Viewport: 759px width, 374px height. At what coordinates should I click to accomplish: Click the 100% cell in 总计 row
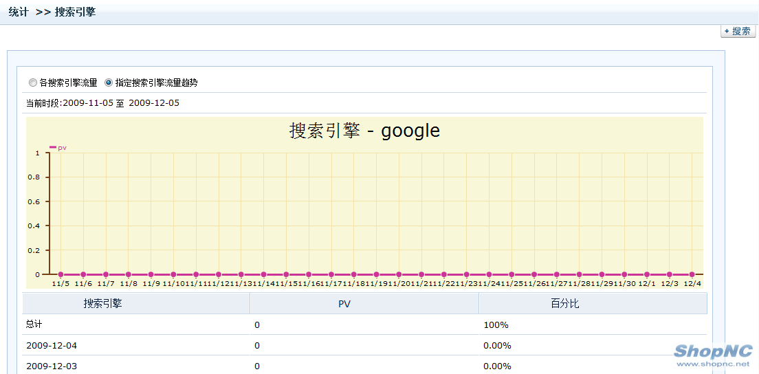pyautogui.click(x=496, y=325)
